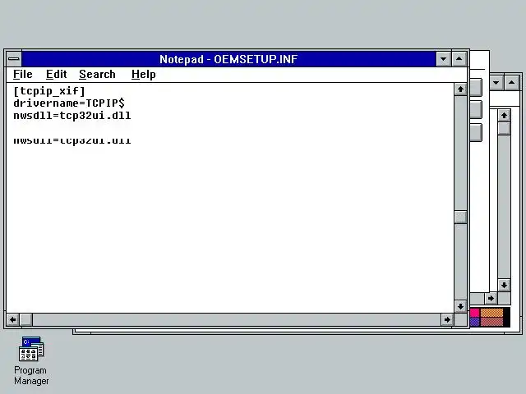The width and height of the screenshot is (526, 394).
Task: Click Notepad's vertical scroll up arrow
Action: pyautogui.click(x=460, y=89)
